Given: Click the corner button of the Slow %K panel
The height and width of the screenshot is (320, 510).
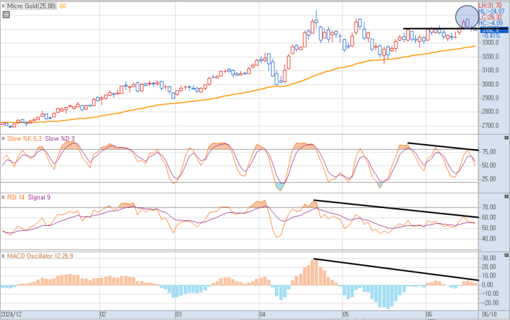Looking at the screenshot, I should (507, 138).
